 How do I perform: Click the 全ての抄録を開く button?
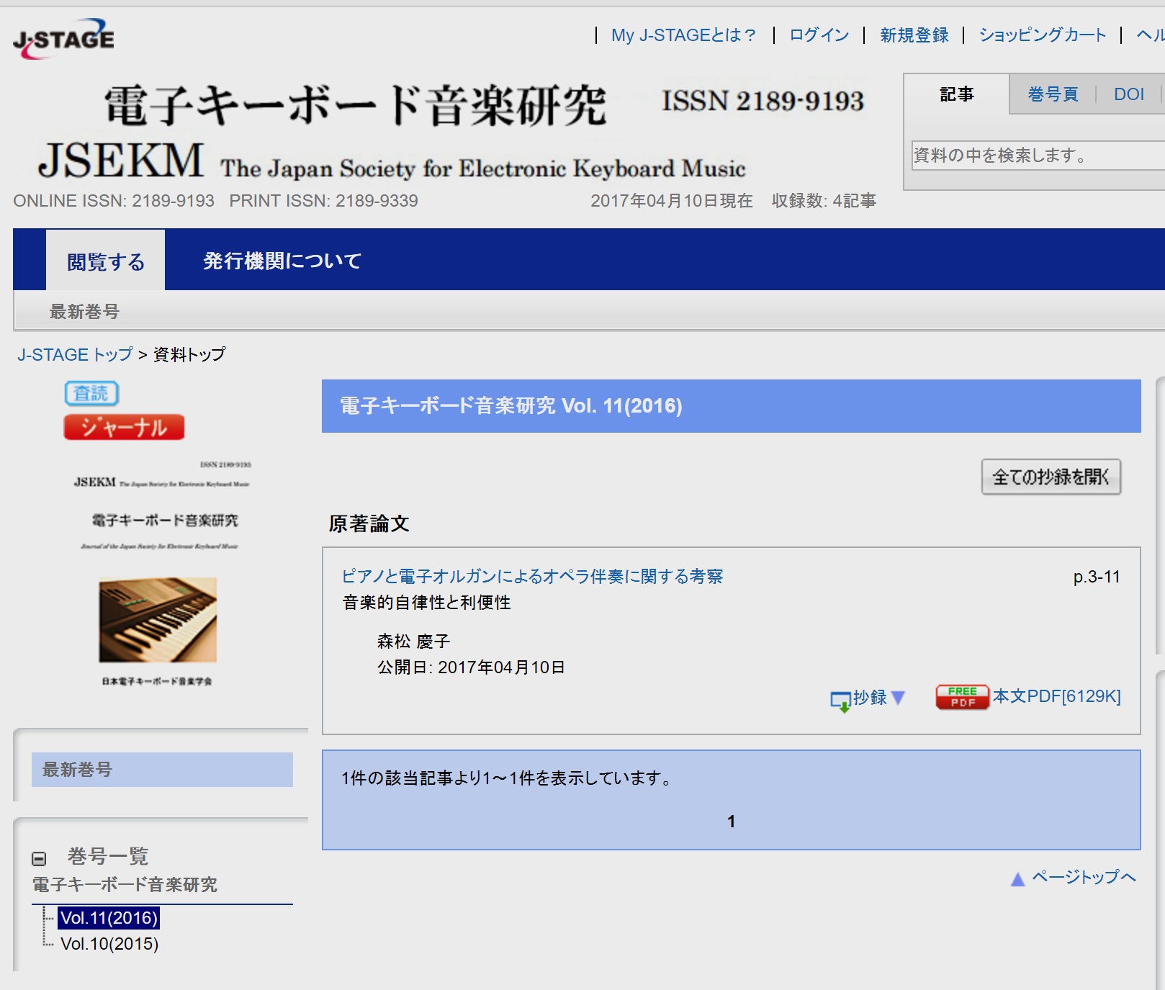1051,477
